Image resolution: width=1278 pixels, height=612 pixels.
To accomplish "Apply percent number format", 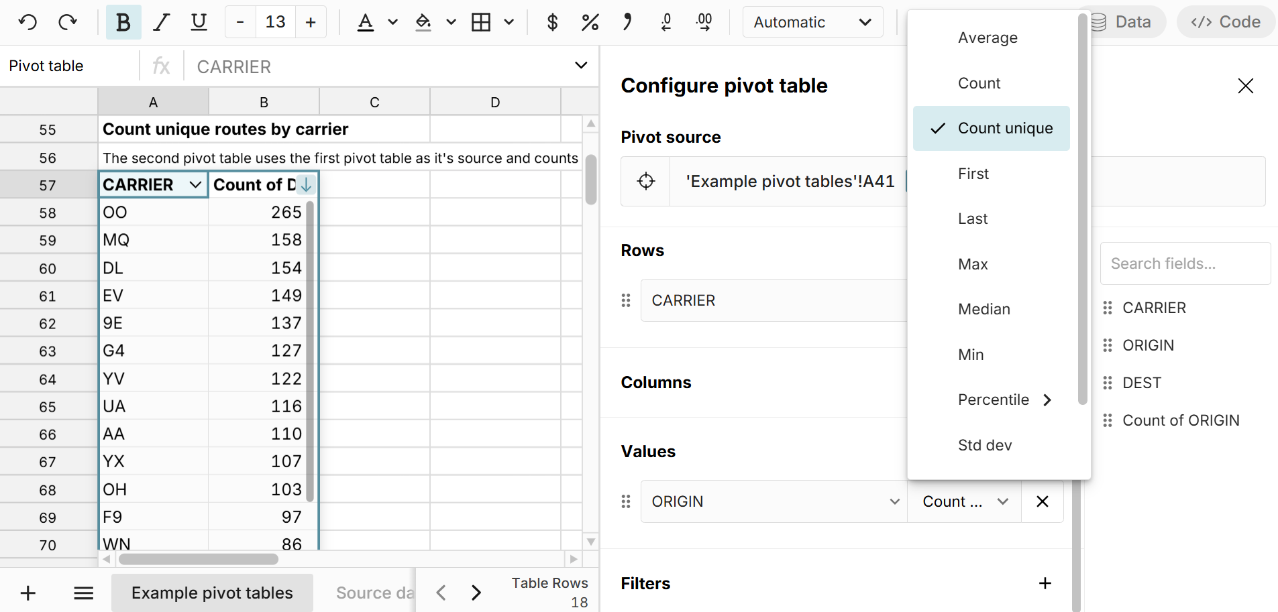I will (x=590, y=22).
